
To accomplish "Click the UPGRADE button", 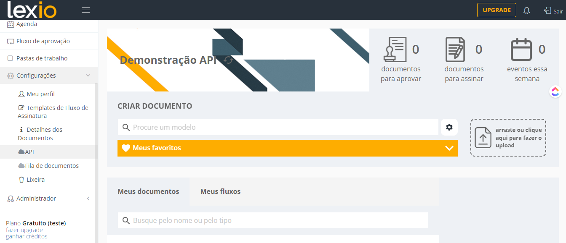I will (x=497, y=10).
